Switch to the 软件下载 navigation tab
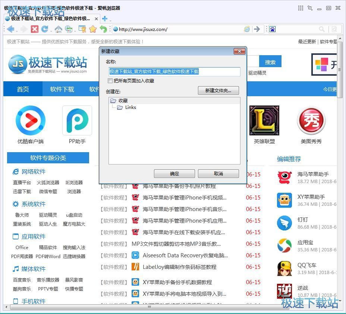 (62, 89)
